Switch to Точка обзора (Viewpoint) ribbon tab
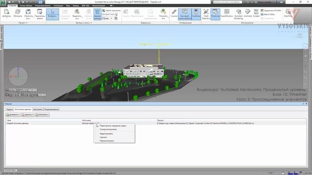This screenshot has width=312, height=175. click(26, 5)
